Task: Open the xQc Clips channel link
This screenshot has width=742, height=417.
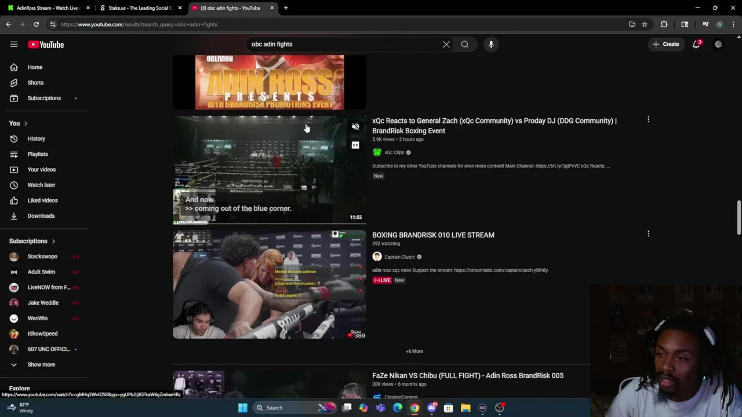Action: click(x=394, y=152)
